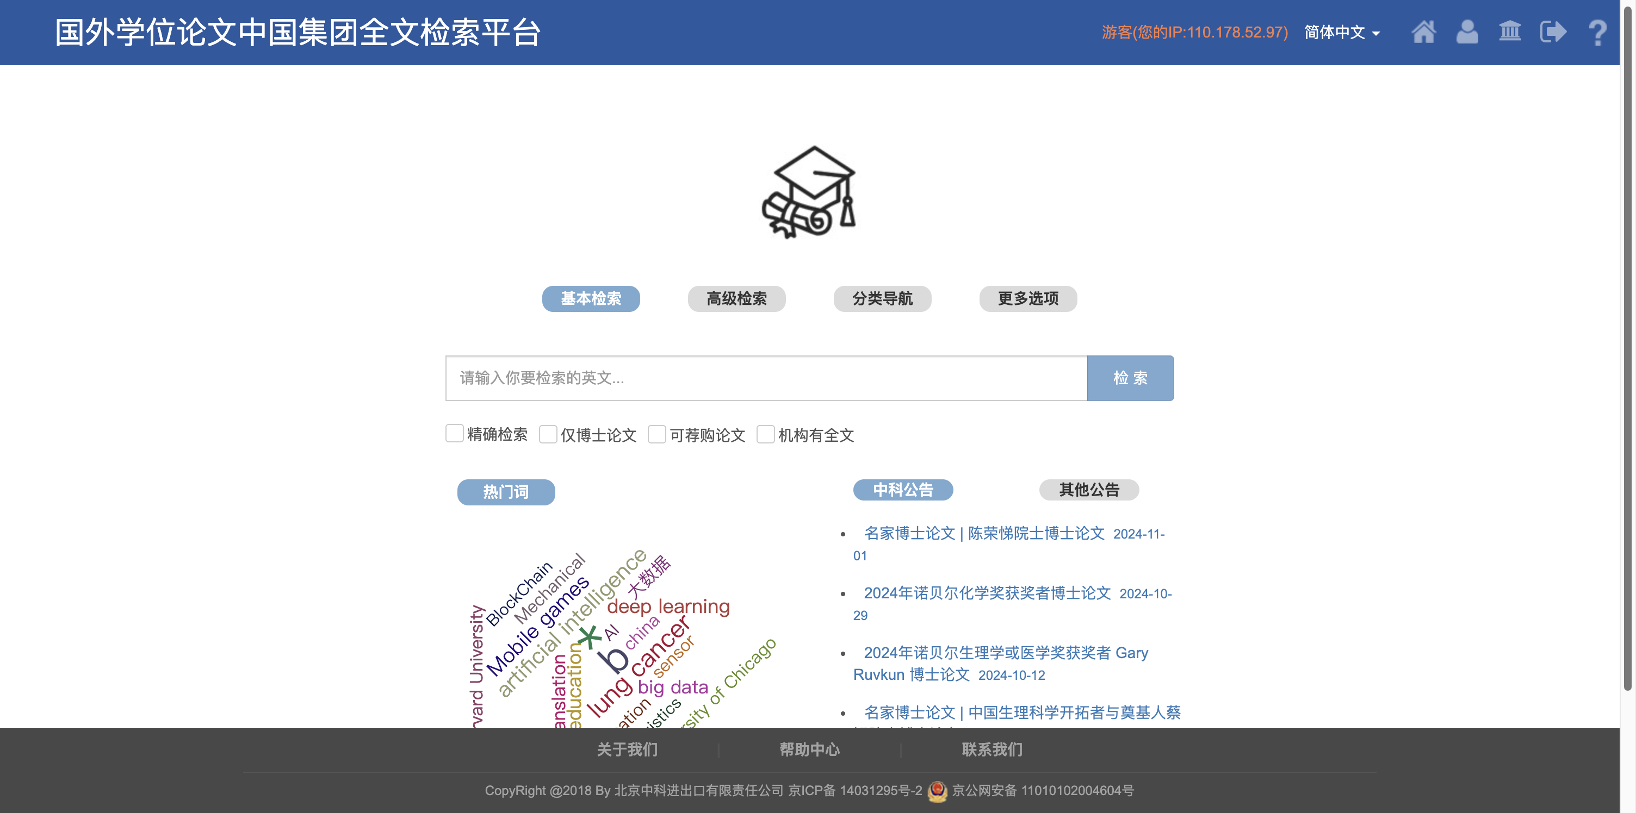
Task: Open the 简体中文 language dropdown
Action: [1341, 33]
